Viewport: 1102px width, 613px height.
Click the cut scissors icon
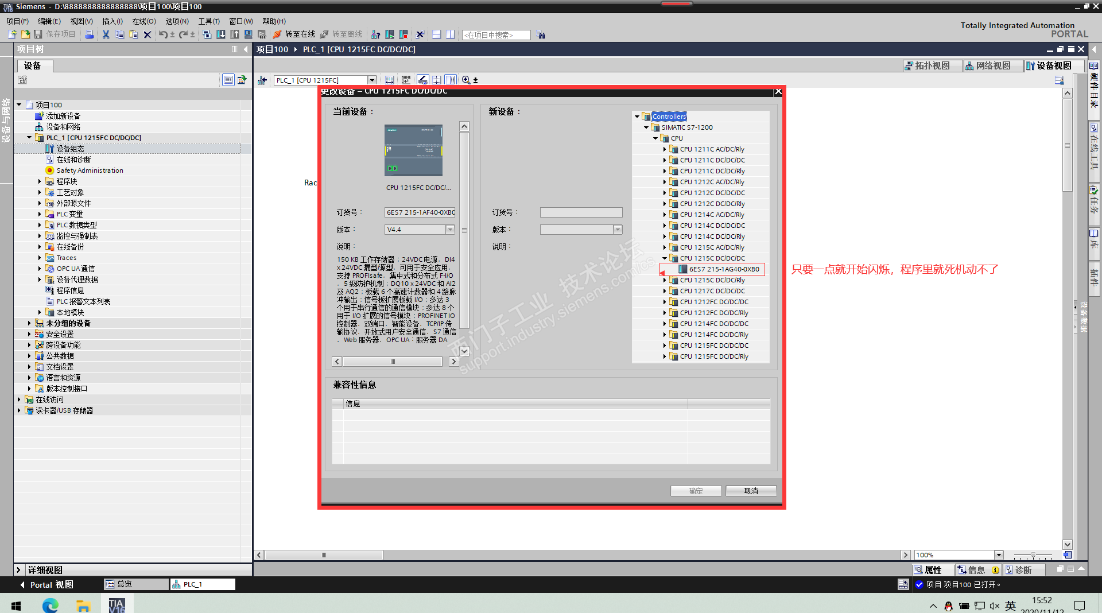point(106,34)
